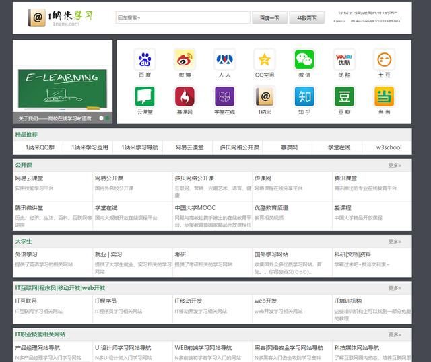
Task: Open the 腾讯微讲堂 link
Action: pyautogui.click(x=29, y=208)
